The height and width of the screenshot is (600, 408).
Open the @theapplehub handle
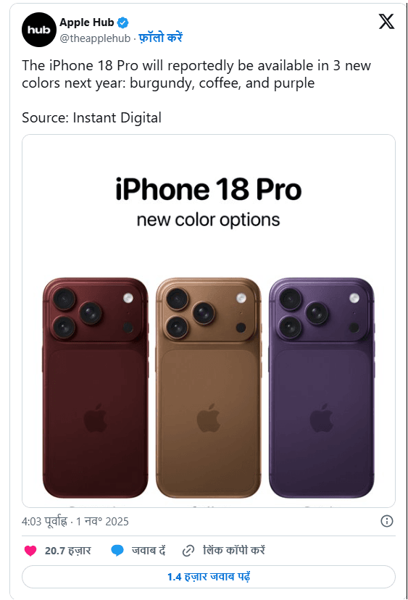(x=95, y=38)
